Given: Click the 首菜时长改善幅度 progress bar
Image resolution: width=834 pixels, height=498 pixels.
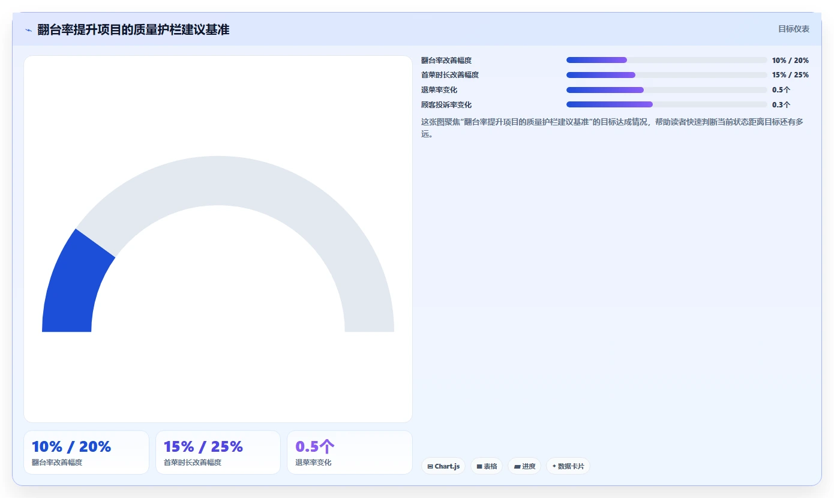Looking at the screenshot, I should pos(667,75).
